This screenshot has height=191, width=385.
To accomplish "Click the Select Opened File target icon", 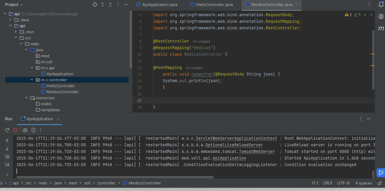I will [95, 4].
